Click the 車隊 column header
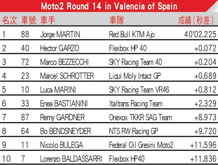Viewport: 218px width, 165px height. pyautogui.click(x=117, y=20)
